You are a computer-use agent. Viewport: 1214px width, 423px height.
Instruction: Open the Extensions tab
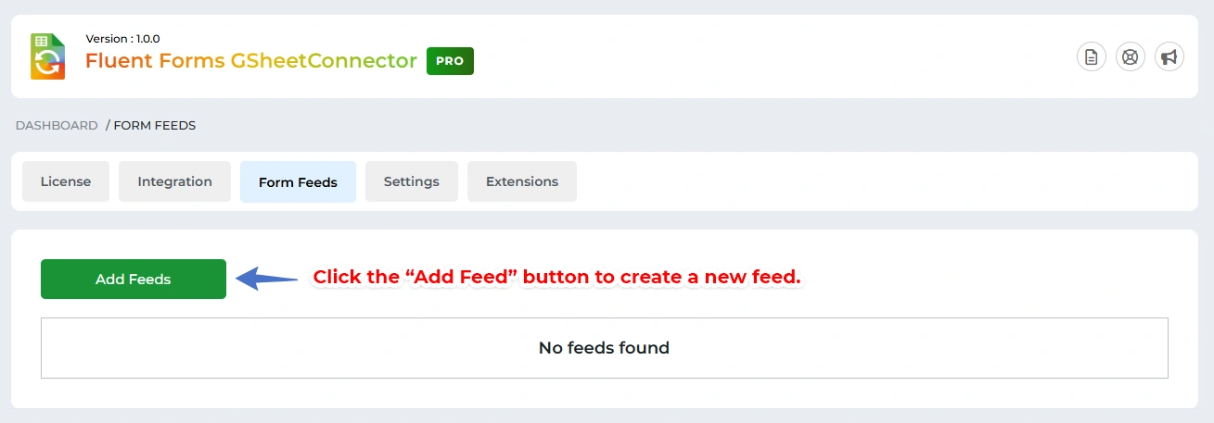pyautogui.click(x=521, y=181)
